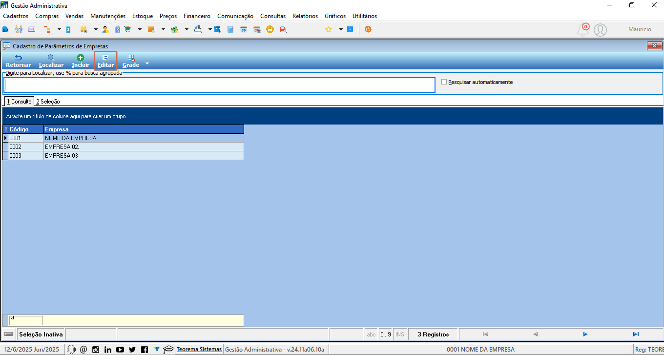
Task: Select the EMPRESA 03 row
Action: click(124, 156)
